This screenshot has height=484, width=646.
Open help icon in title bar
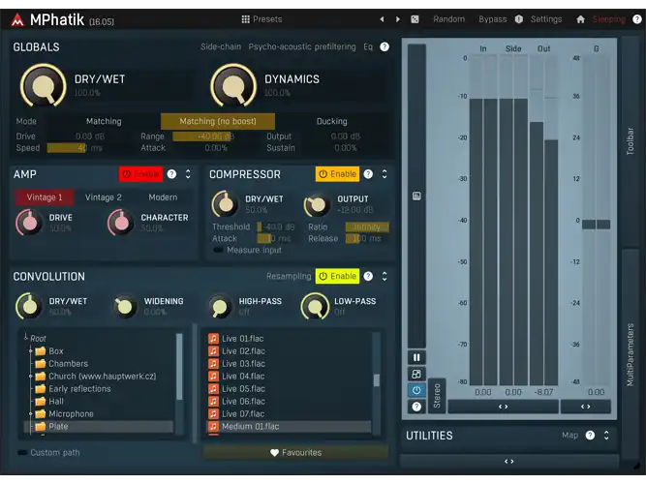tap(637, 19)
